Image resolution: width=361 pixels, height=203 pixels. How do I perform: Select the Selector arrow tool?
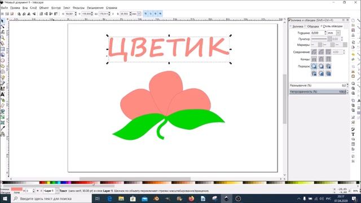coord(2,21)
